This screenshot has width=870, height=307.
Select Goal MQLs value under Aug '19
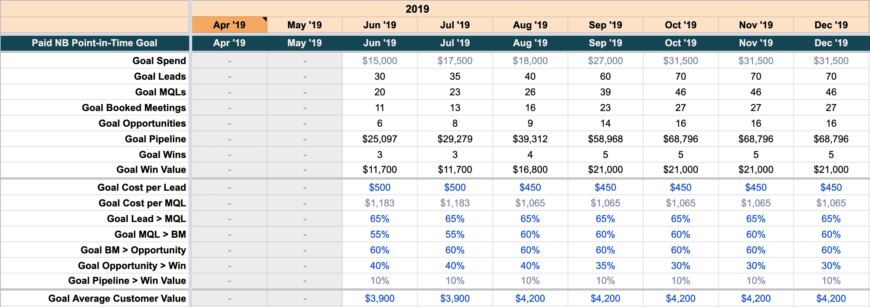pyautogui.click(x=530, y=92)
